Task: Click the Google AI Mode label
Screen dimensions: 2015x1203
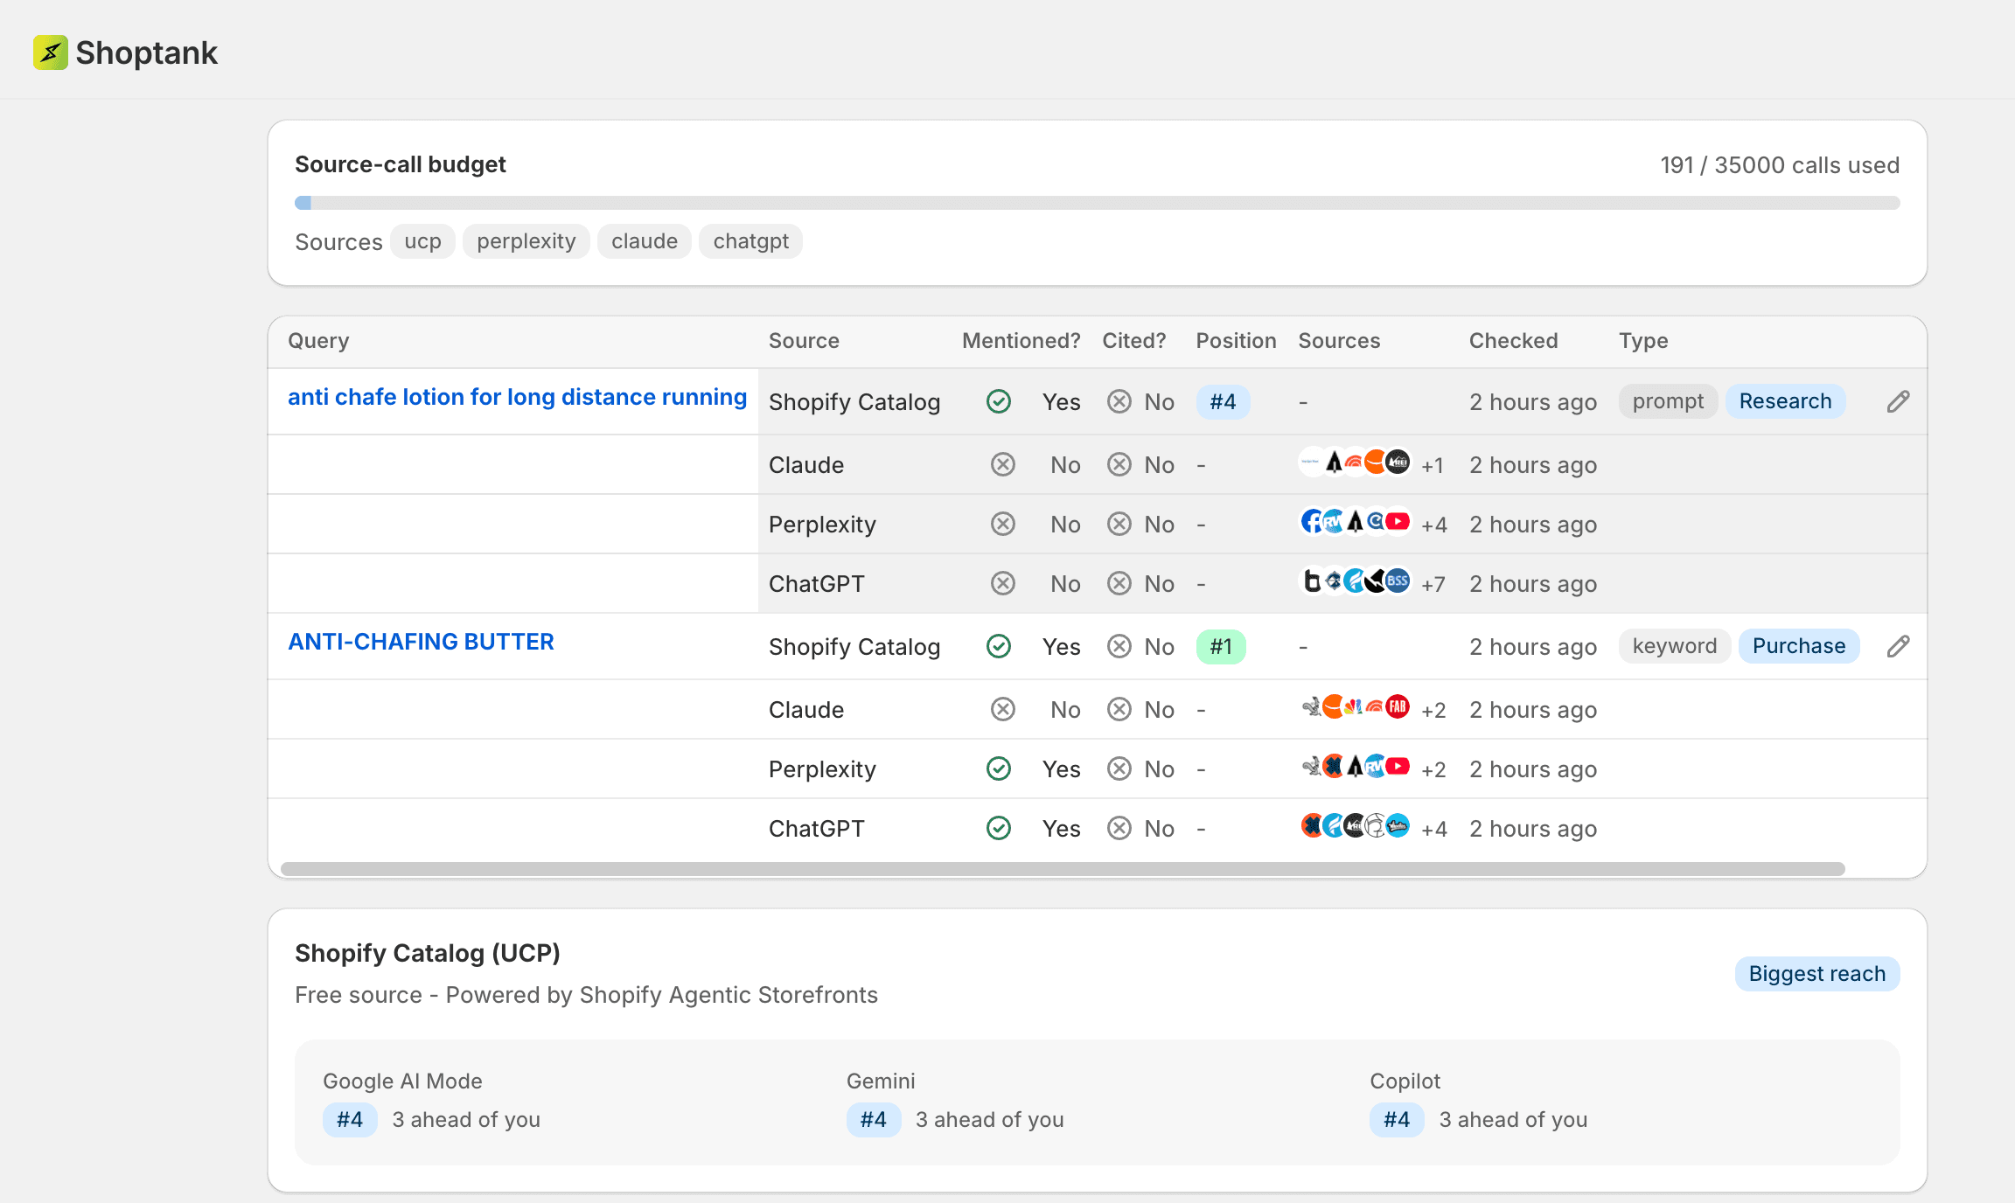Action: tap(402, 1081)
